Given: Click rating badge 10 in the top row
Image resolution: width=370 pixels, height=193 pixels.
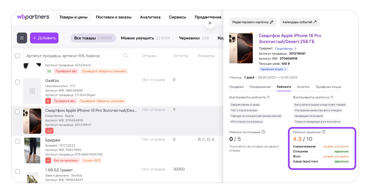Looking at the screenshot, I should [49, 71].
